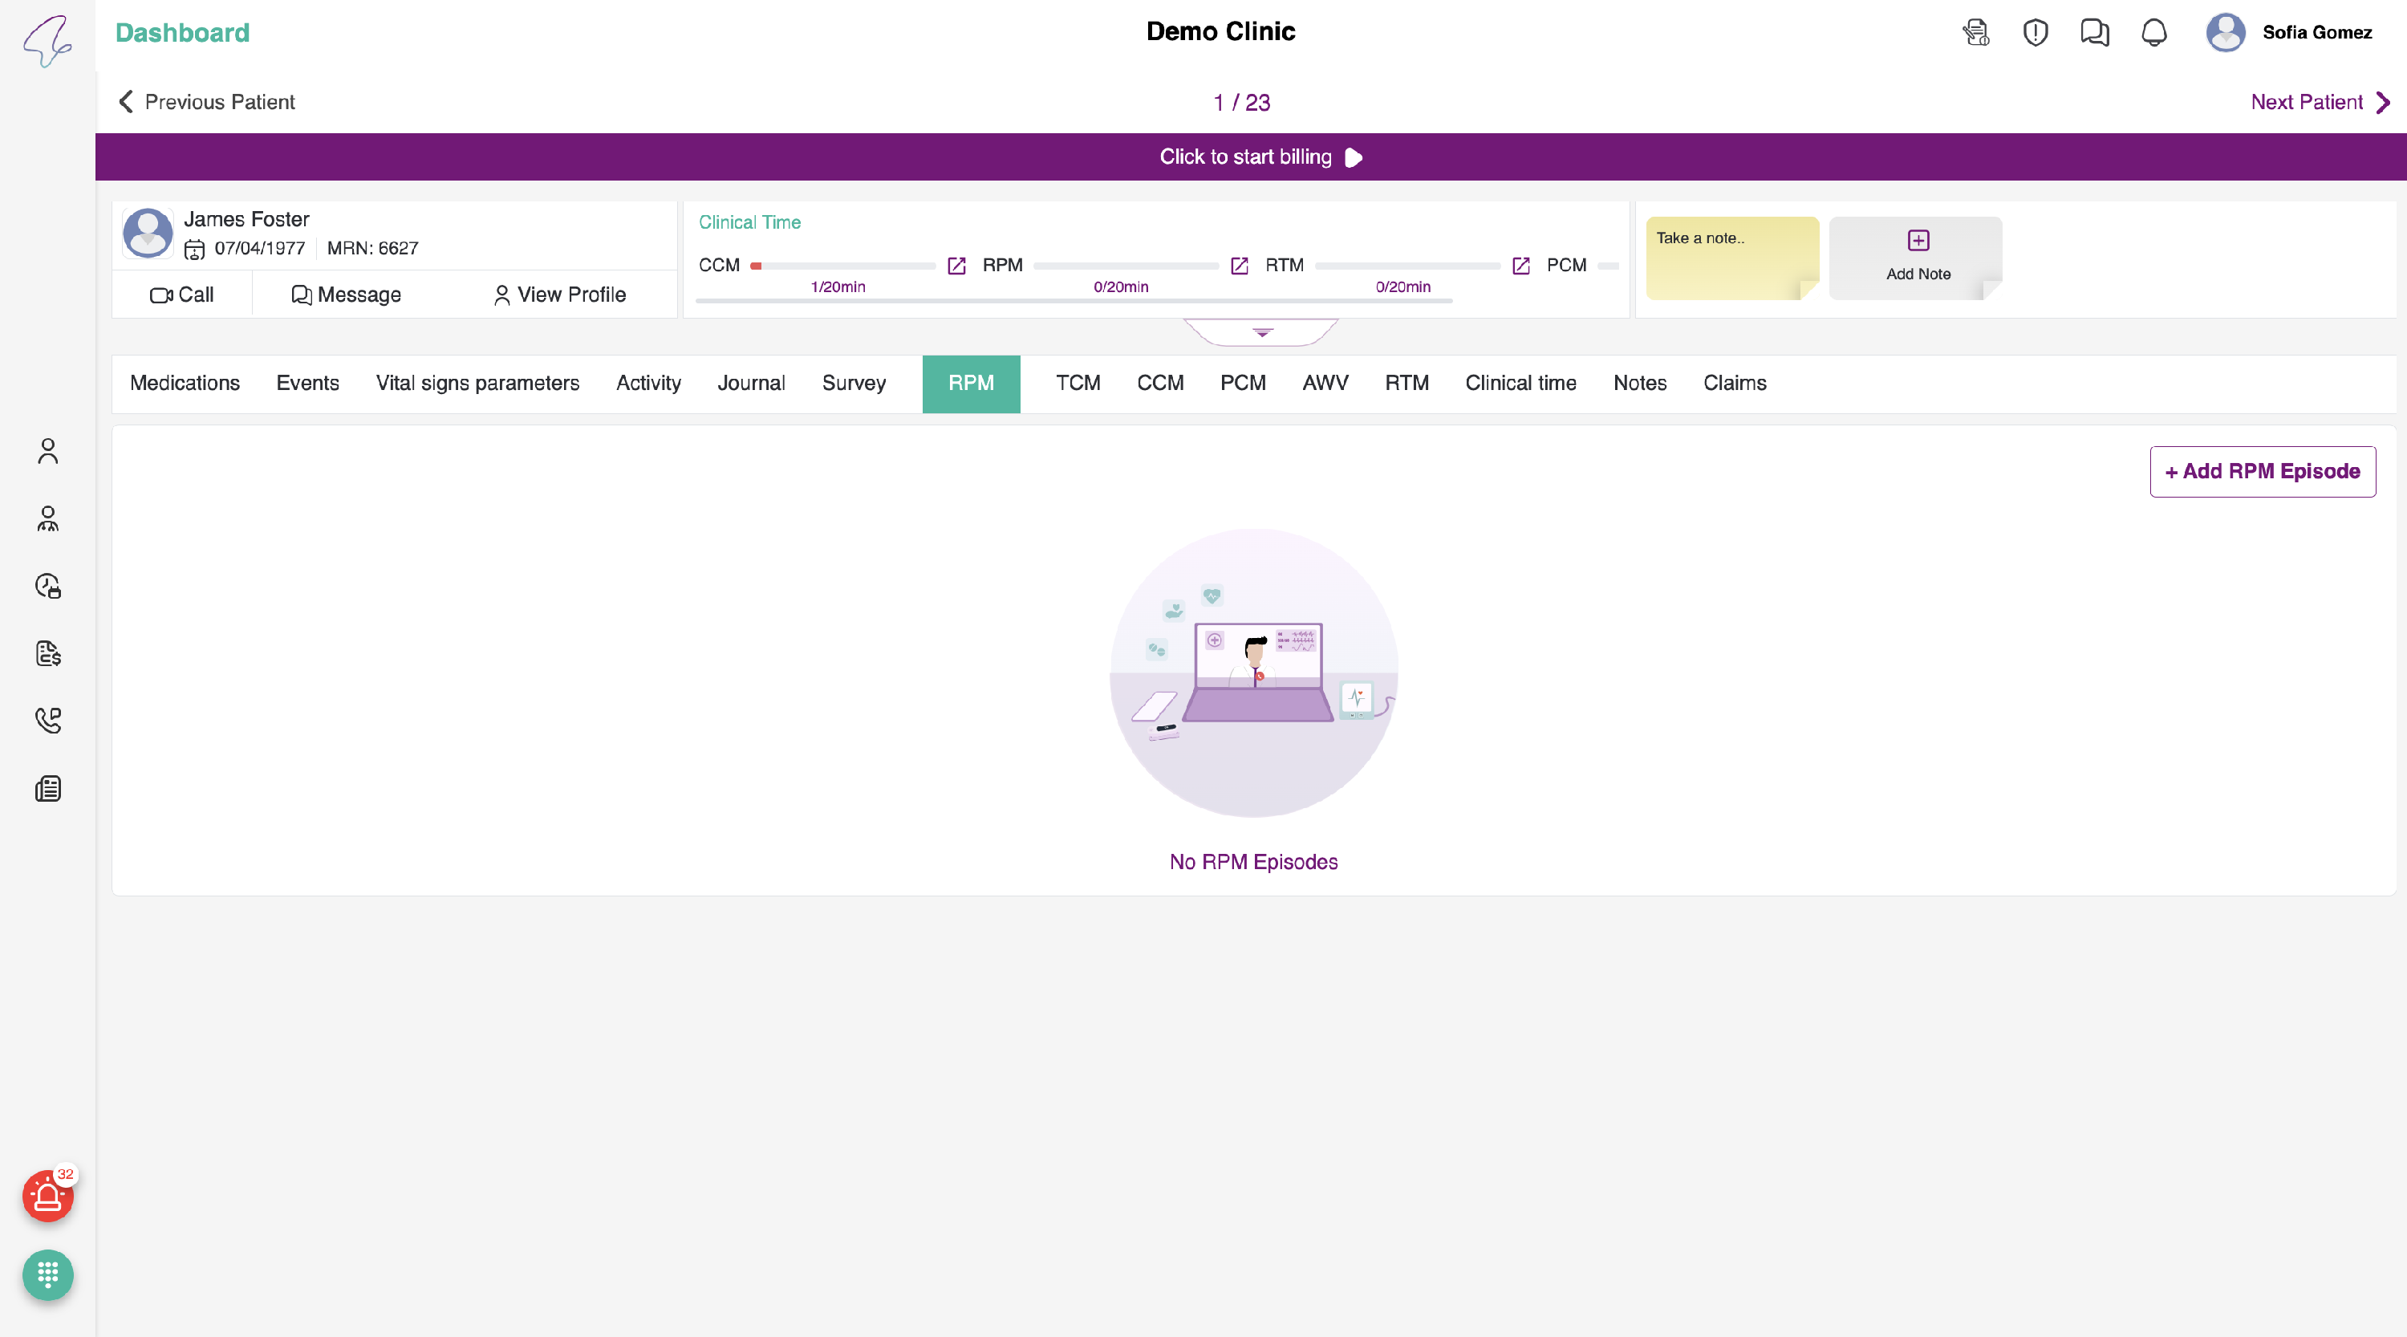Click the shield alert icon in header

[x=2035, y=33]
